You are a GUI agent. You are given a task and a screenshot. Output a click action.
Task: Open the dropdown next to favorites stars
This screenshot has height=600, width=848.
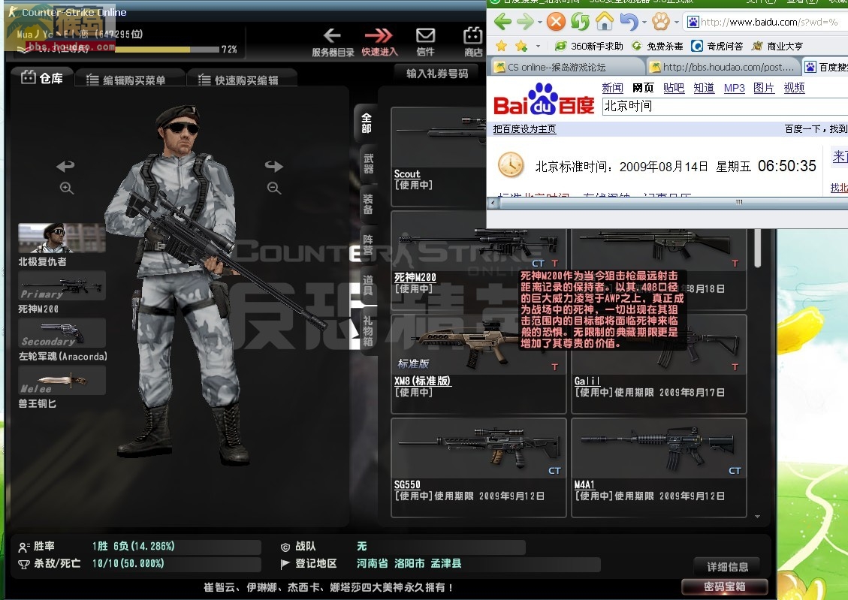(538, 47)
